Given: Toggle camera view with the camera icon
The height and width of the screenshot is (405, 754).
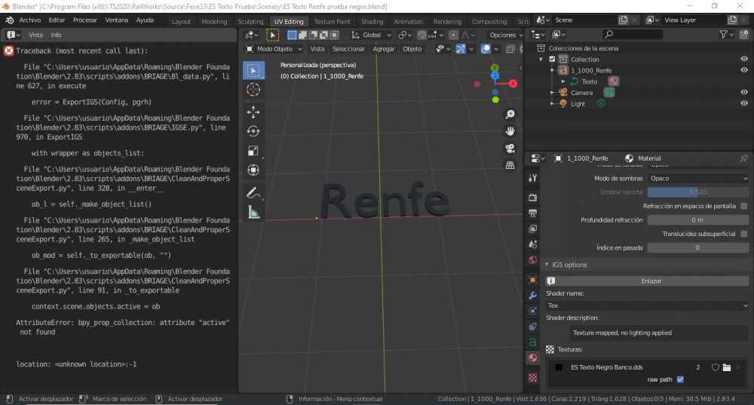Looking at the screenshot, I should point(510,148).
